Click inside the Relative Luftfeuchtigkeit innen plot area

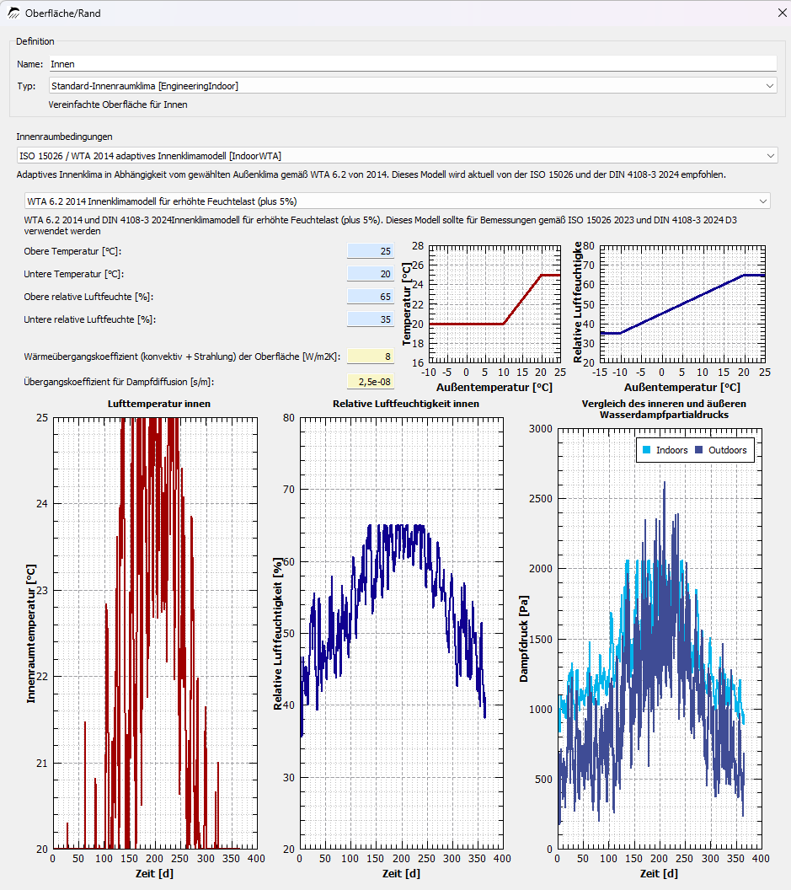(401, 634)
